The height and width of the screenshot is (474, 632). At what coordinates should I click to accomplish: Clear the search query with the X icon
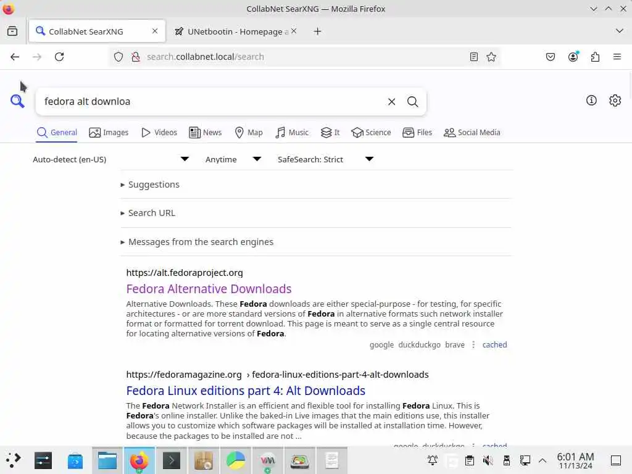click(x=391, y=102)
